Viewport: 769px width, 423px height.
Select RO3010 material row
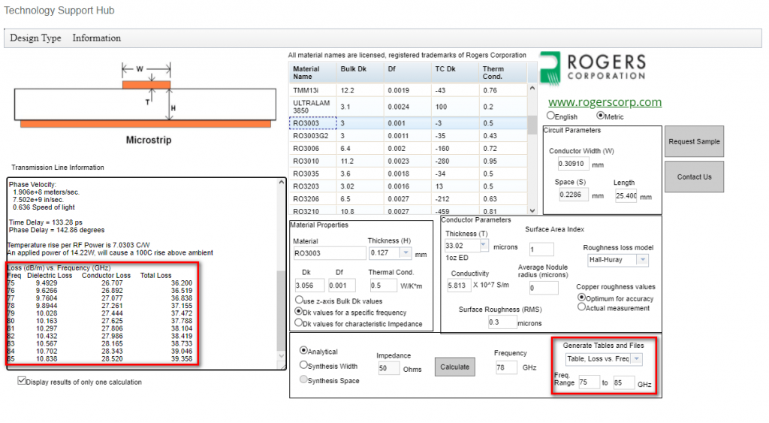pos(408,161)
